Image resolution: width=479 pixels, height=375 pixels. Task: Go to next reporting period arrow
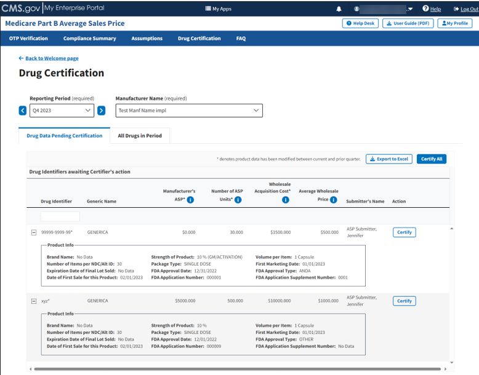tap(102, 111)
